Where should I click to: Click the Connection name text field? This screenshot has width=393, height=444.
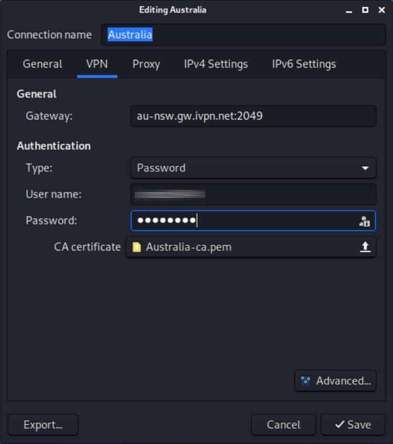pyautogui.click(x=244, y=35)
